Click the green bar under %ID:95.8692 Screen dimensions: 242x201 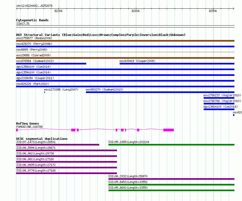[171, 190]
